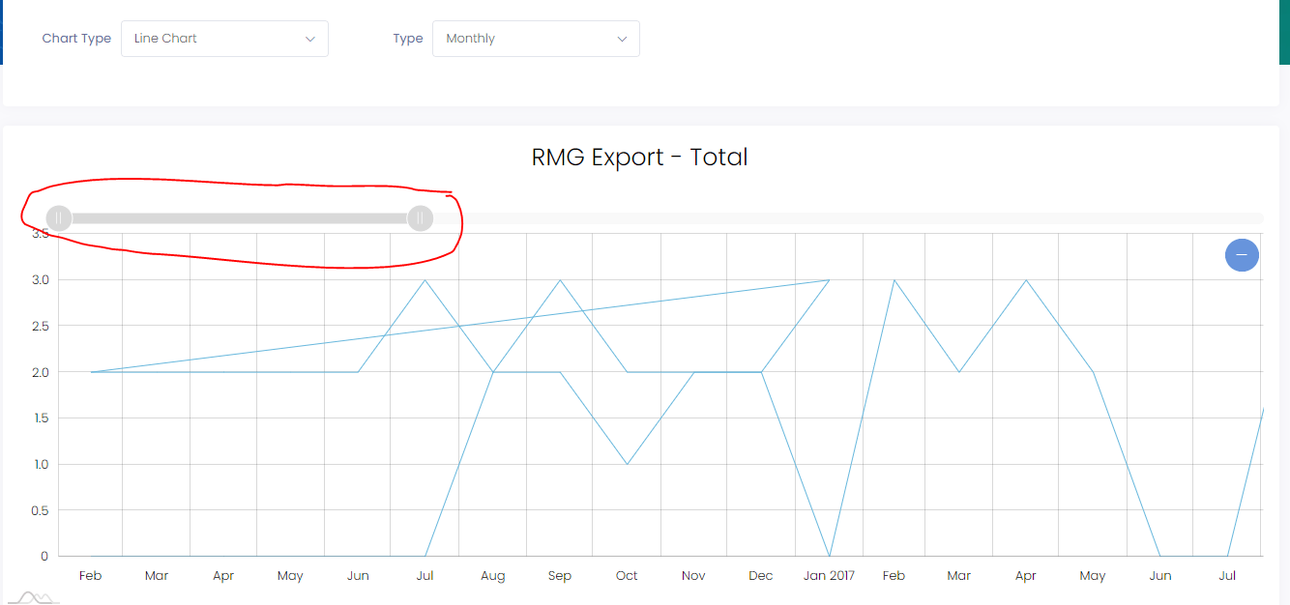Click the chevron on the Line Chart selector
Image resolution: width=1290 pixels, height=605 pixels.
click(309, 39)
